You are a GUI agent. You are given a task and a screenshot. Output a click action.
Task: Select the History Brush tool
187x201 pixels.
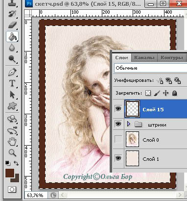(12, 14)
